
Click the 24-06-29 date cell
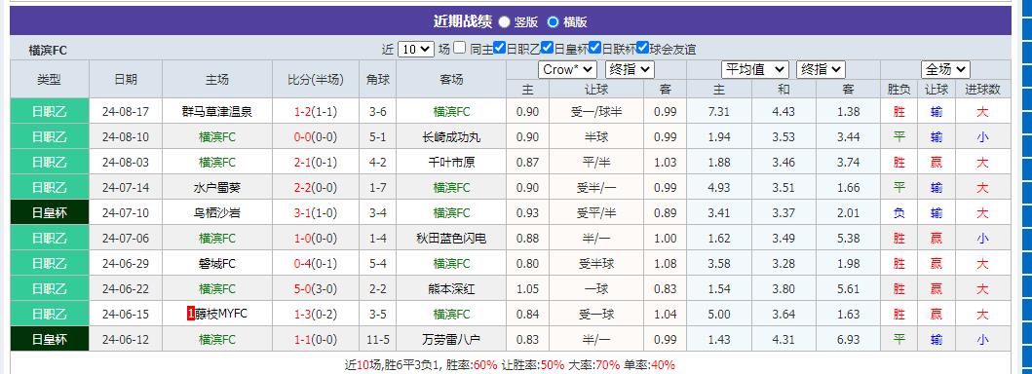[x=126, y=264]
